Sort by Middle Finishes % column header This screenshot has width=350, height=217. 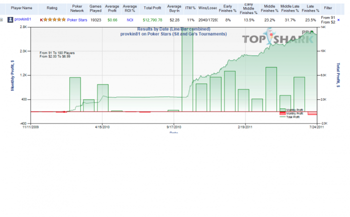[x=269, y=8]
